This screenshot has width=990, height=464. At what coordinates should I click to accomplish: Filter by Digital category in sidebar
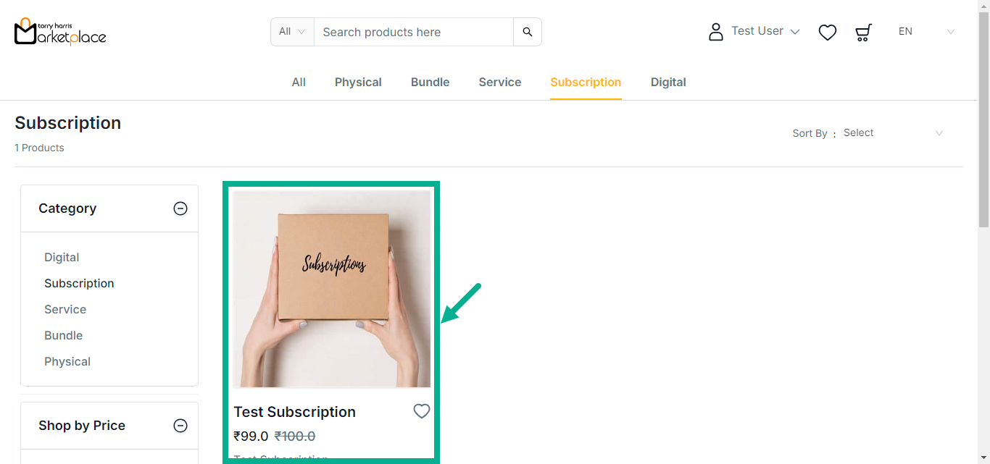coord(62,258)
